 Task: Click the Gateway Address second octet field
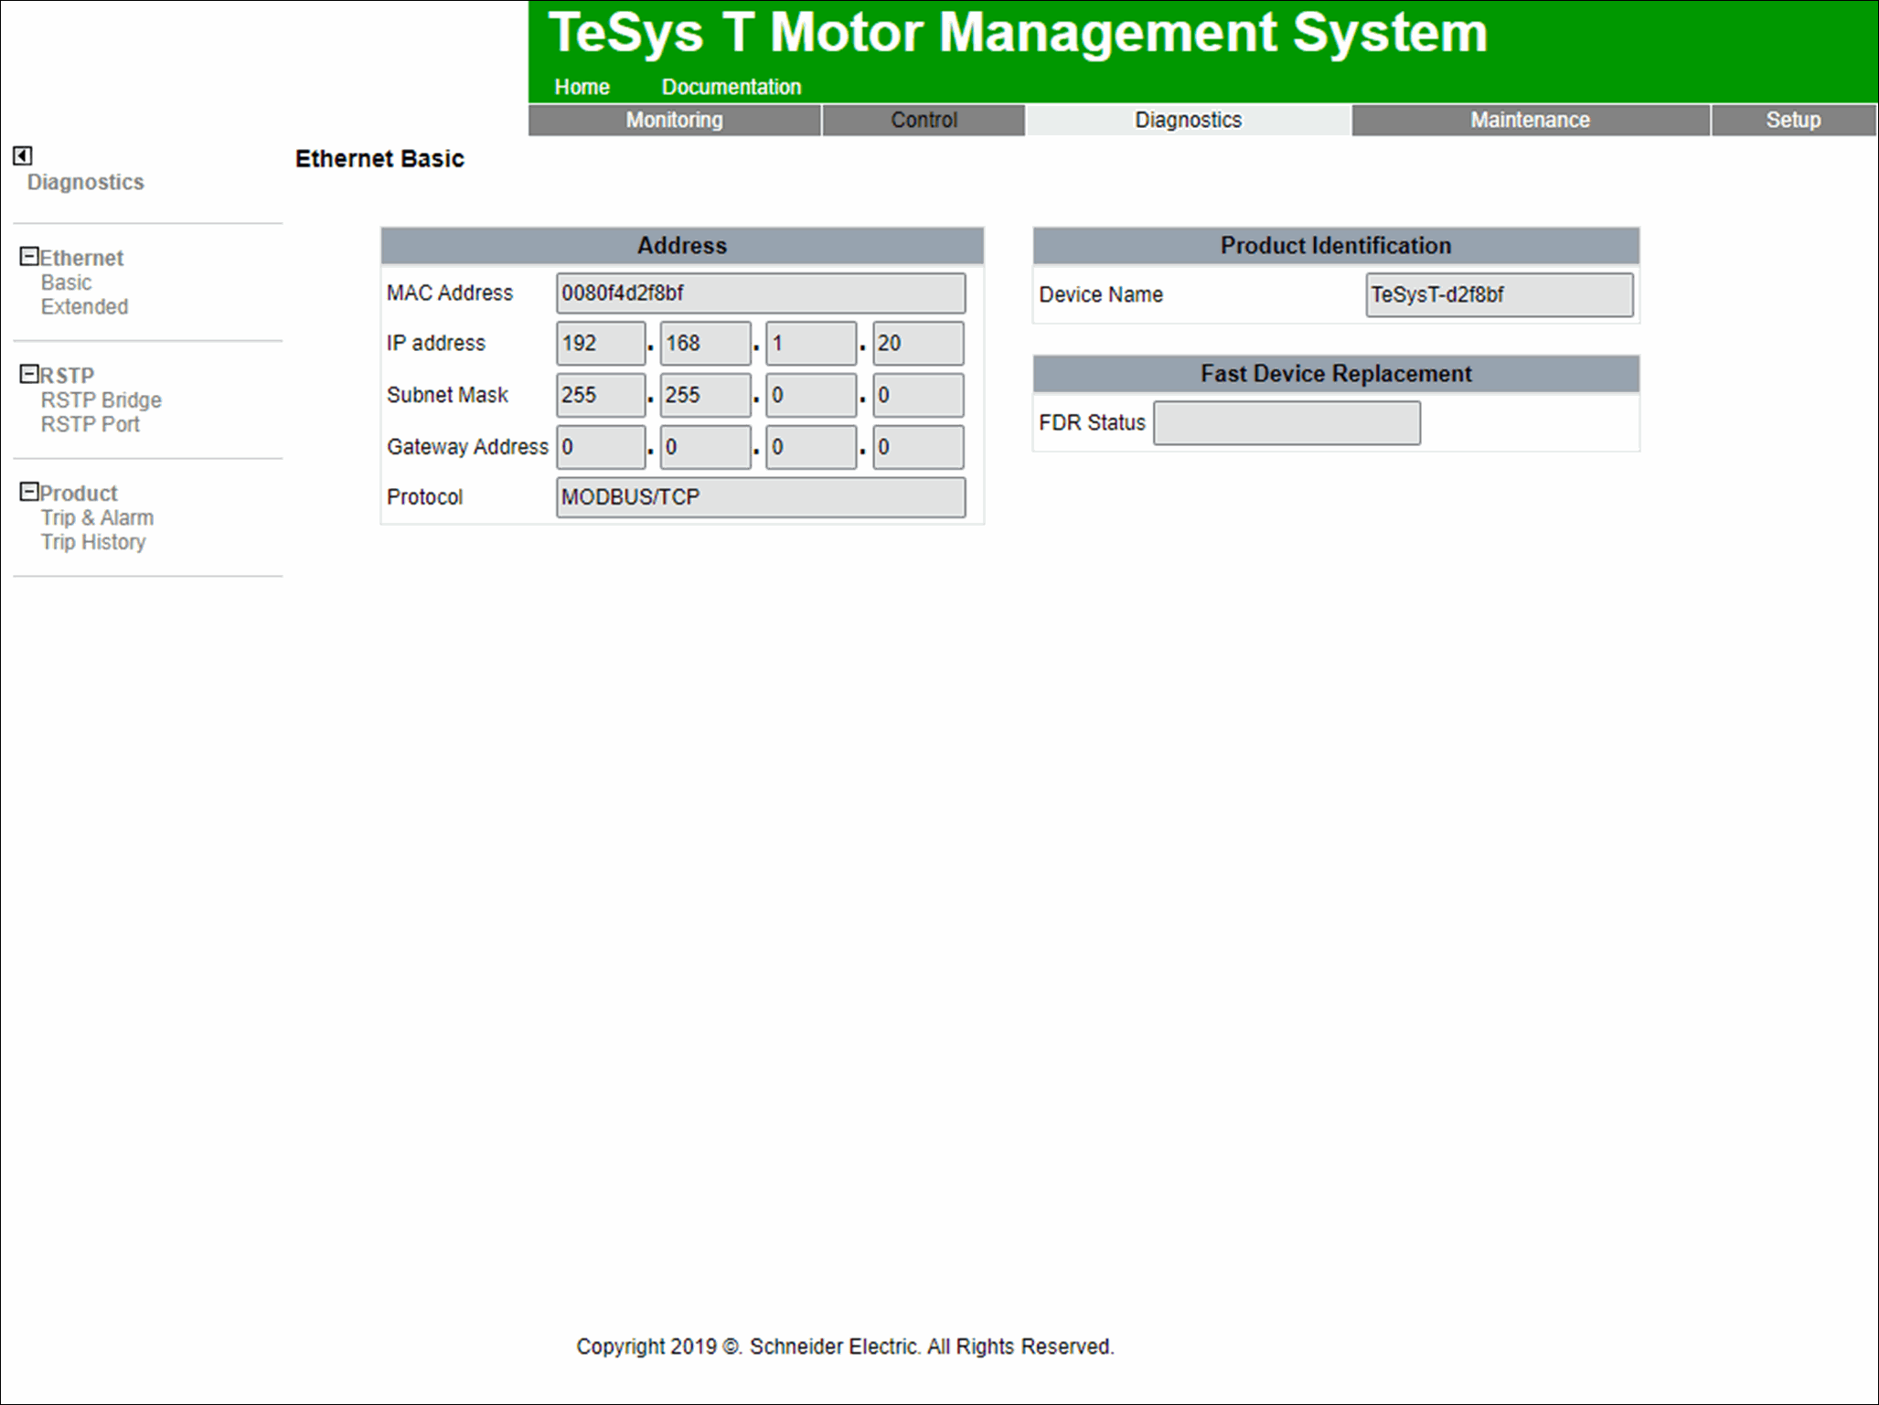click(x=706, y=447)
